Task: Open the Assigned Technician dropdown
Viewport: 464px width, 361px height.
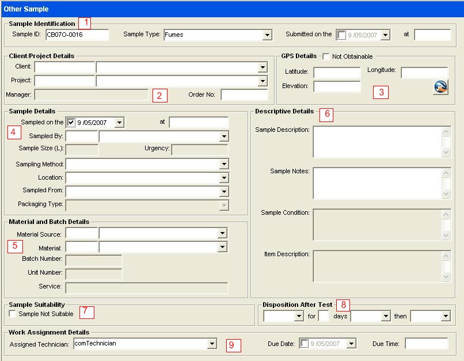Action: click(212, 344)
